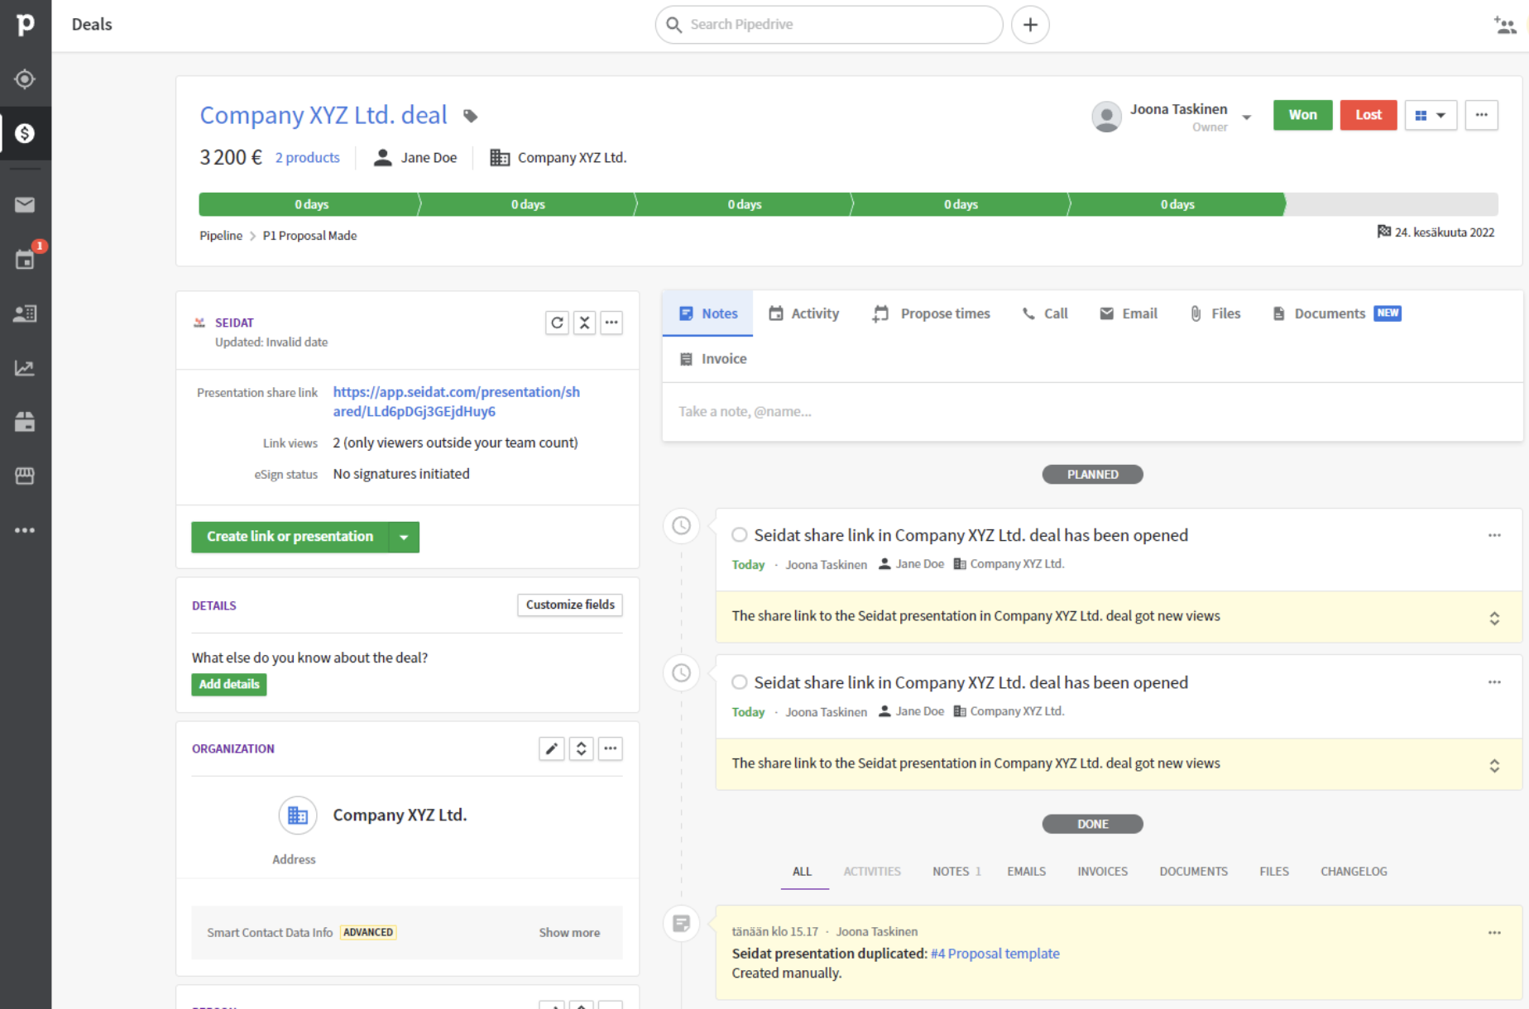
Task: Open the Pipedrive logo home
Action: pos(25,25)
